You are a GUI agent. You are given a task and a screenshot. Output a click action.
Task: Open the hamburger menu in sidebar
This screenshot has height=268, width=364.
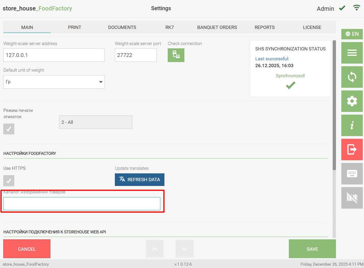(x=352, y=53)
